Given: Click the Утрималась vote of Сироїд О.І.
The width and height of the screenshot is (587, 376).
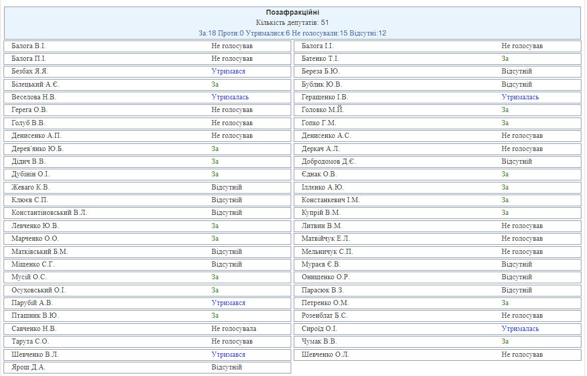Looking at the screenshot, I should tap(520, 329).
